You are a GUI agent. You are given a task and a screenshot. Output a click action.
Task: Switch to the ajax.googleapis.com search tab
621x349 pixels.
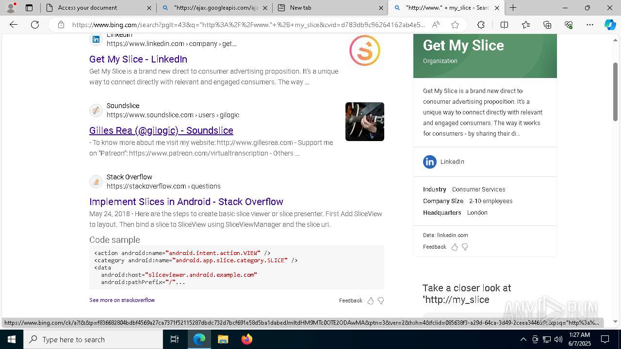[x=215, y=8]
